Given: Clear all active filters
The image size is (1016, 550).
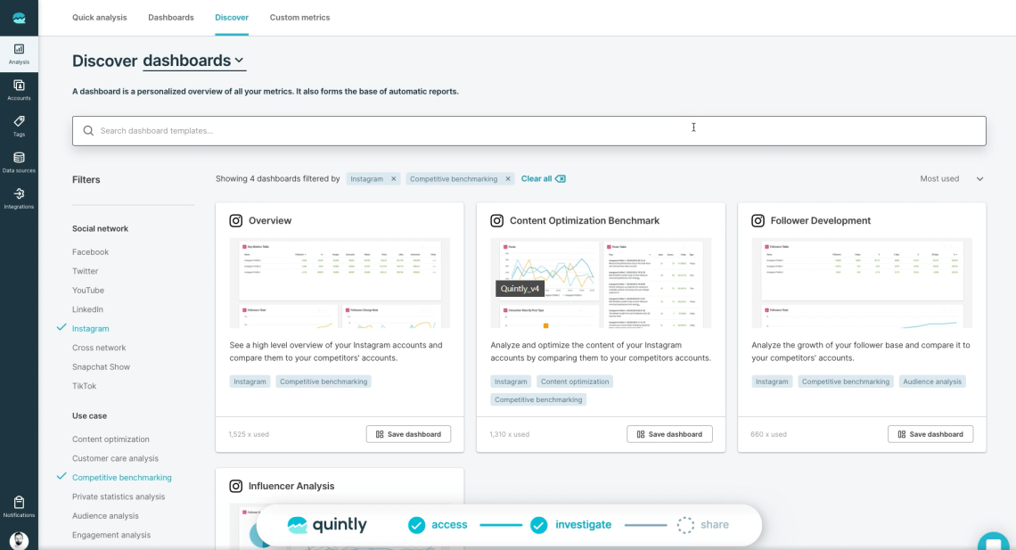Looking at the screenshot, I should (x=543, y=179).
